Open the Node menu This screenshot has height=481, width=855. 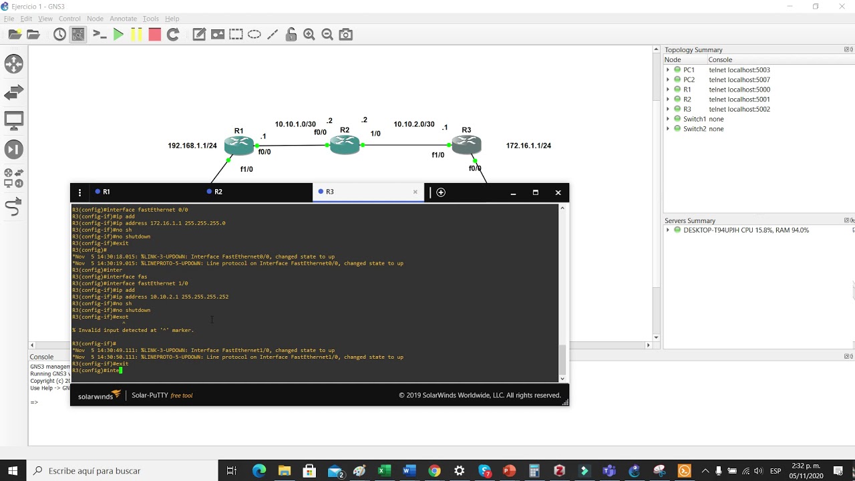coord(95,19)
